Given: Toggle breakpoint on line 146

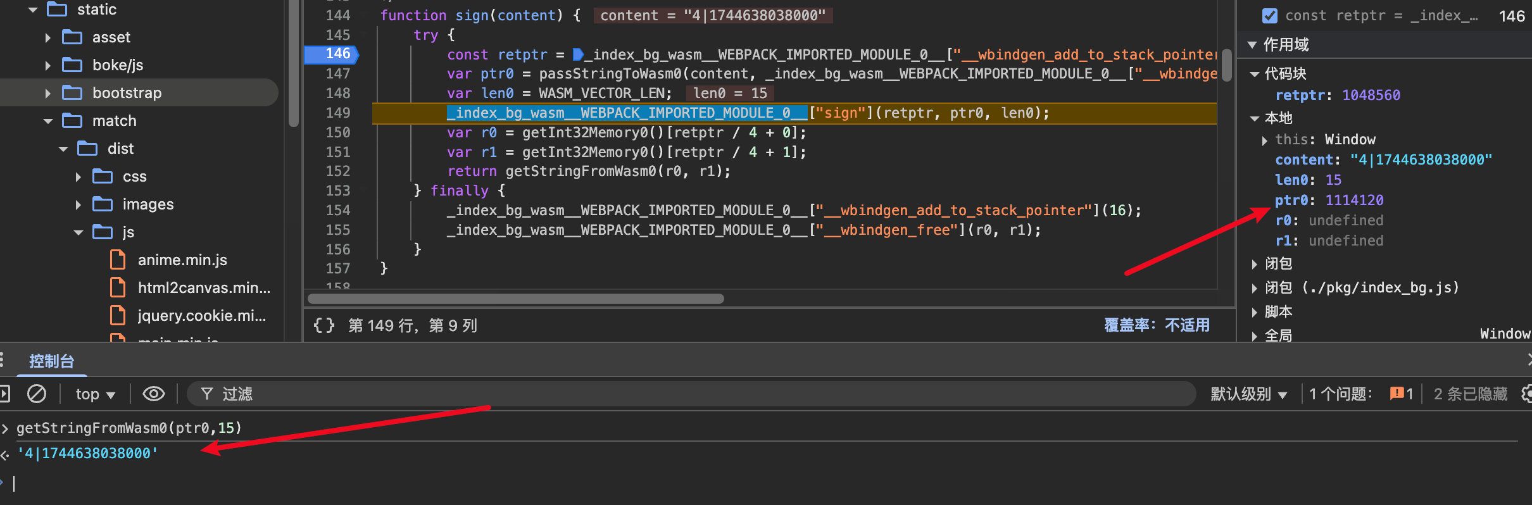Looking at the screenshot, I should 337,54.
